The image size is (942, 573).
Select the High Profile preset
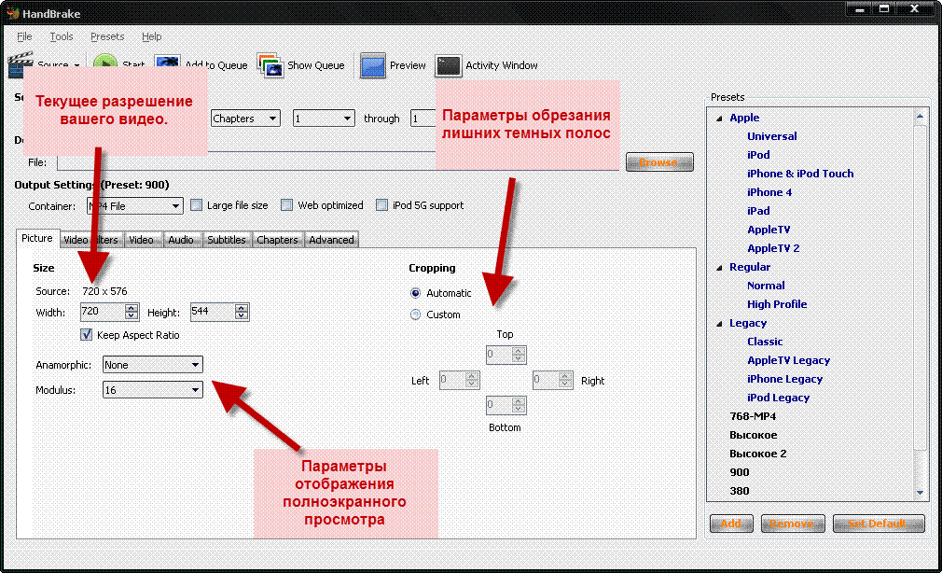[777, 304]
